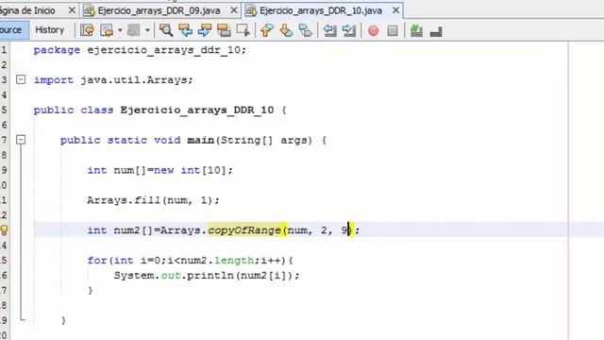This screenshot has width=604, height=340.
Task: Click the class name Ejercicio_arrays_DDR_10
Action: coord(197,110)
